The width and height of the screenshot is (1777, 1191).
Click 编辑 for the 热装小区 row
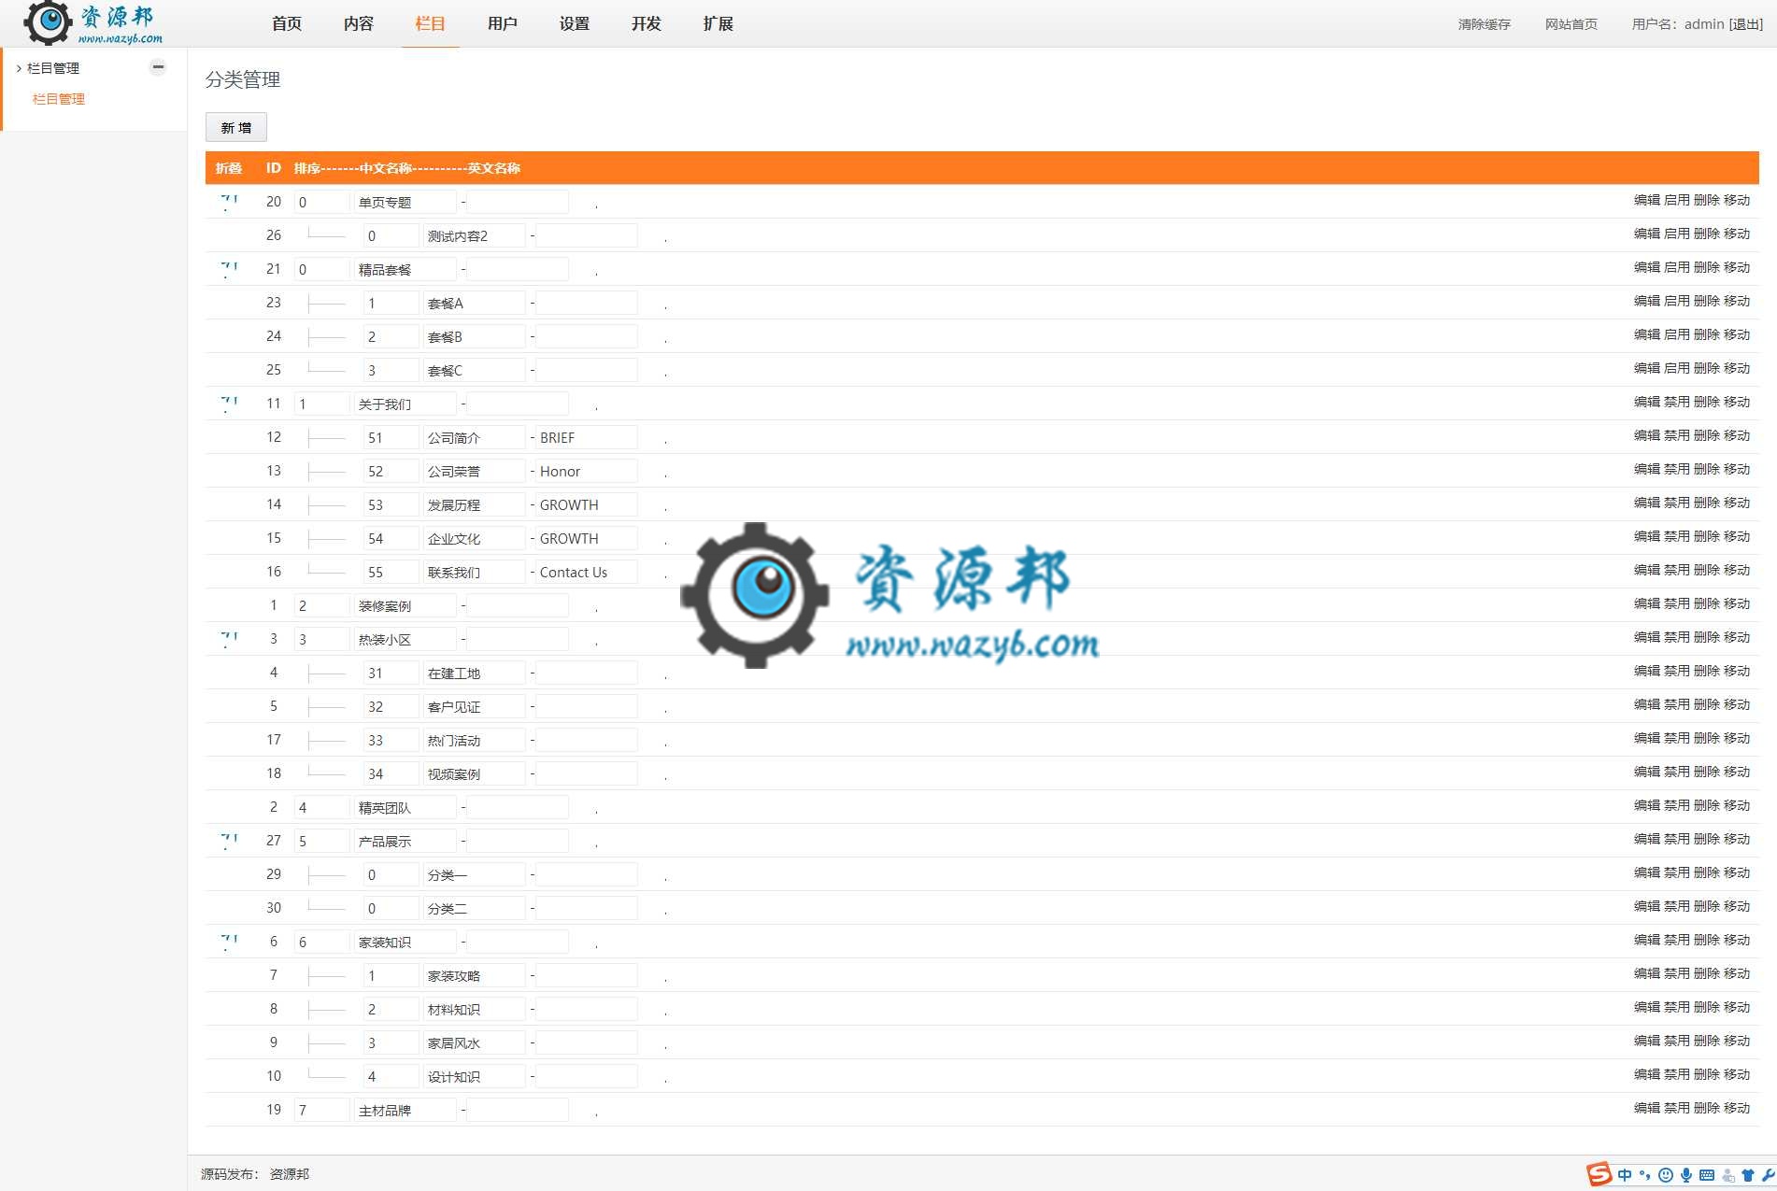pos(1646,637)
